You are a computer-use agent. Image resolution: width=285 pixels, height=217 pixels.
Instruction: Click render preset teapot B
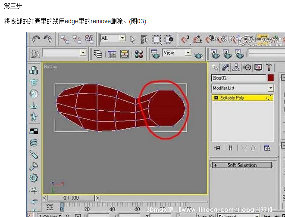[x=227, y=54]
